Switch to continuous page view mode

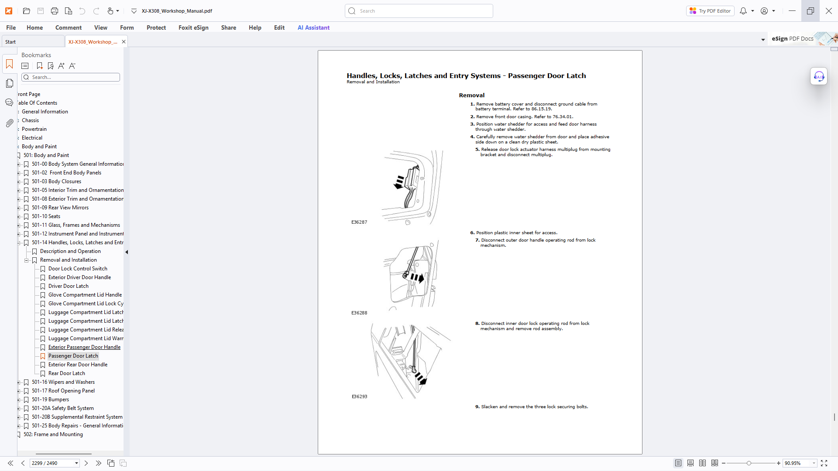point(690,463)
